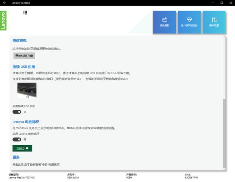
Task: Click the green battery gauge preview image
Action: pos(22,148)
